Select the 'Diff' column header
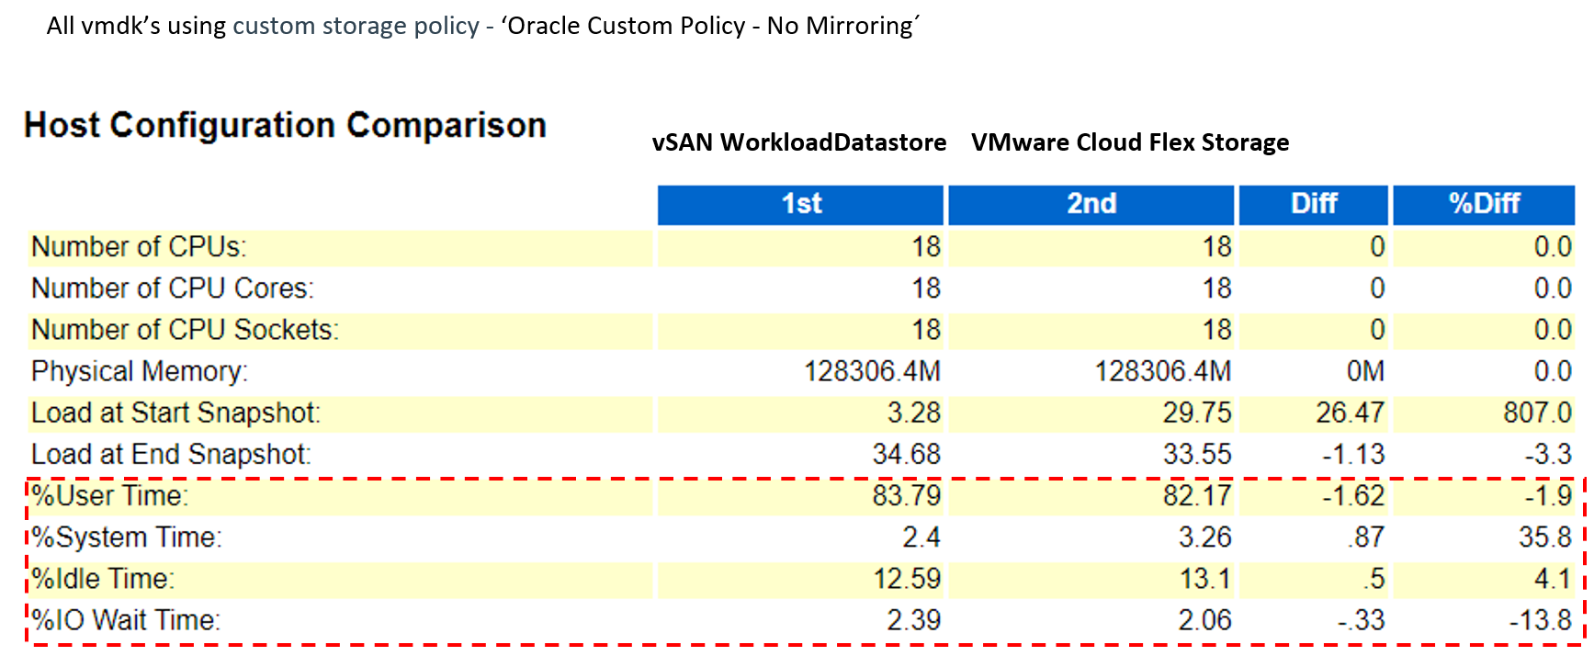The width and height of the screenshot is (1594, 656). coord(1313,204)
